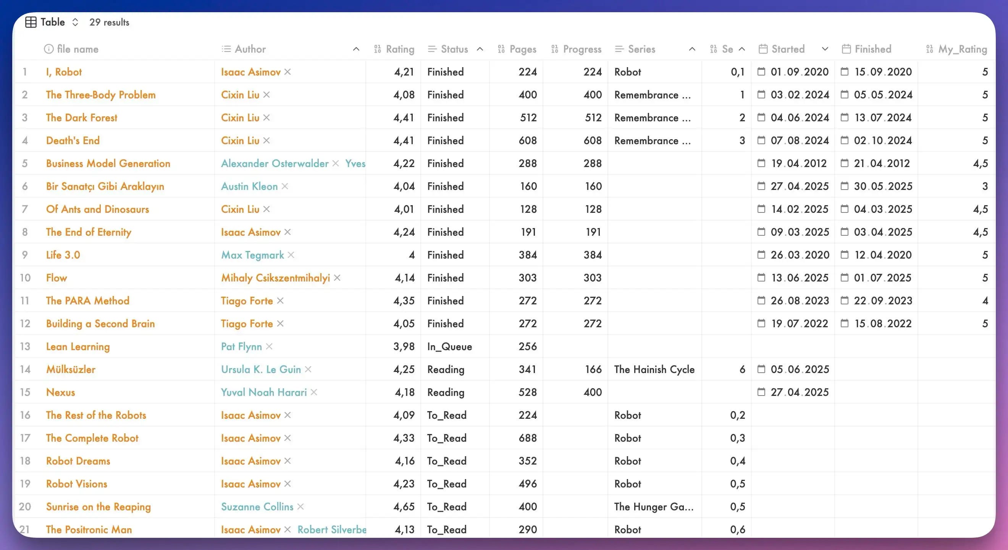Screen dimensions: 1008x550
Task: Click the Rating column number icon
Action: (x=377, y=49)
